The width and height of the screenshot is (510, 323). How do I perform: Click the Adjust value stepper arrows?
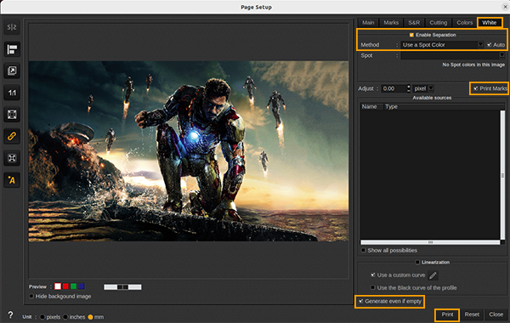tap(409, 88)
